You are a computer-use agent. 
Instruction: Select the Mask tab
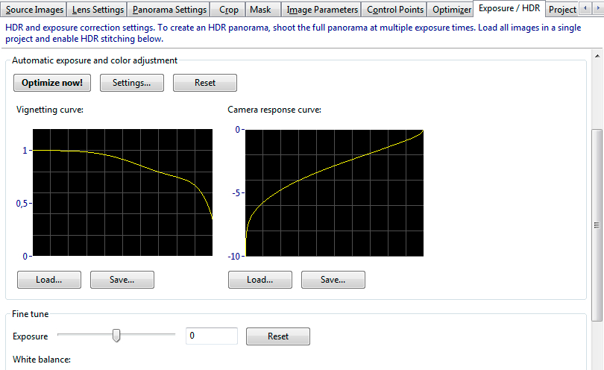point(260,10)
